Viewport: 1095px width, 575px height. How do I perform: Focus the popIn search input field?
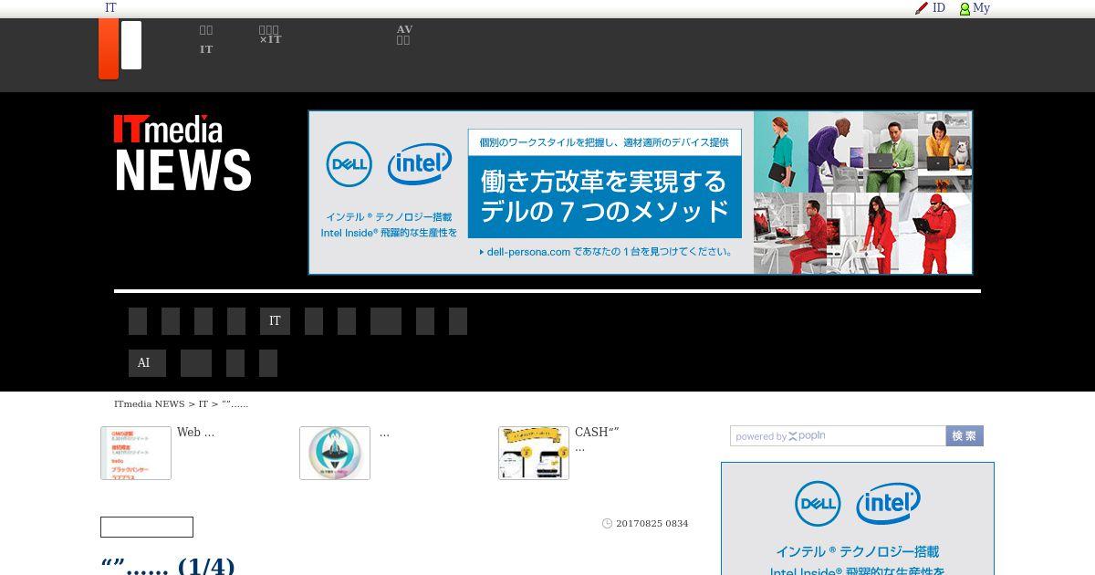click(x=838, y=436)
